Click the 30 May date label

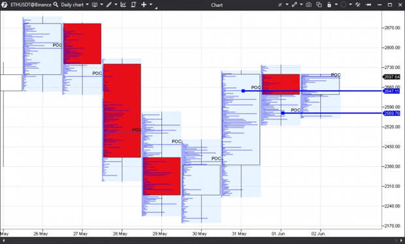[x=199, y=234]
